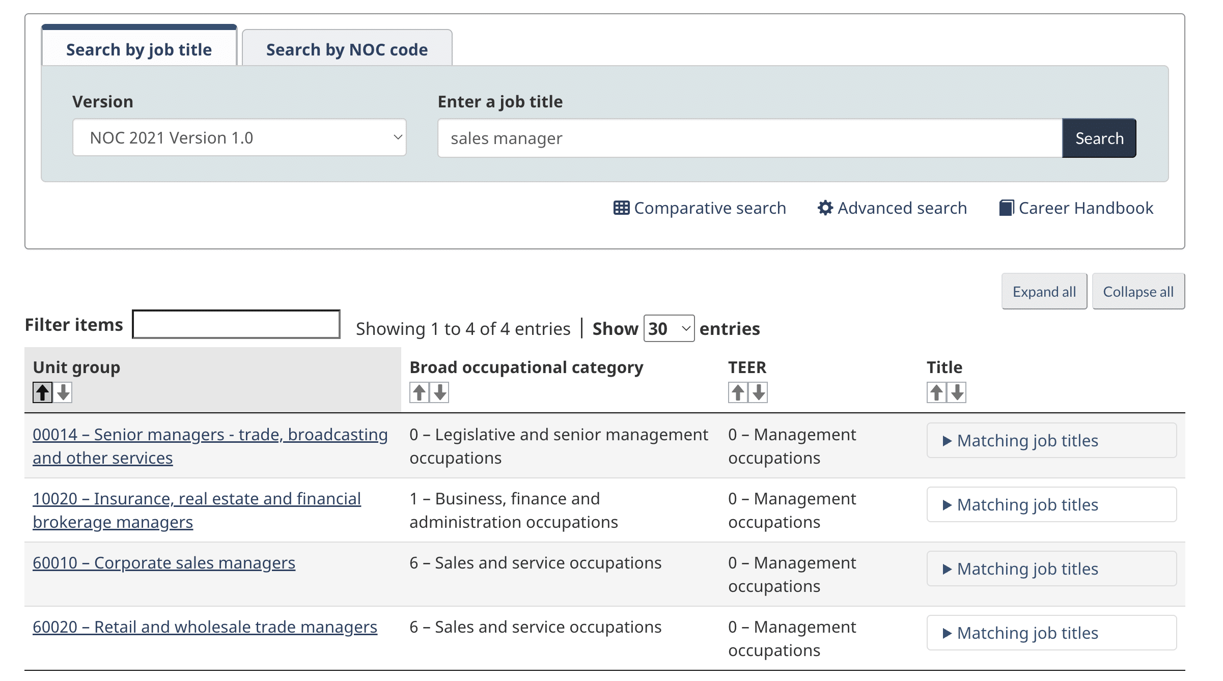Image resolution: width=1223 pixels, height=681 pixels.
Task: Open Comparative search via grid icon
Action: click(621, 208)
